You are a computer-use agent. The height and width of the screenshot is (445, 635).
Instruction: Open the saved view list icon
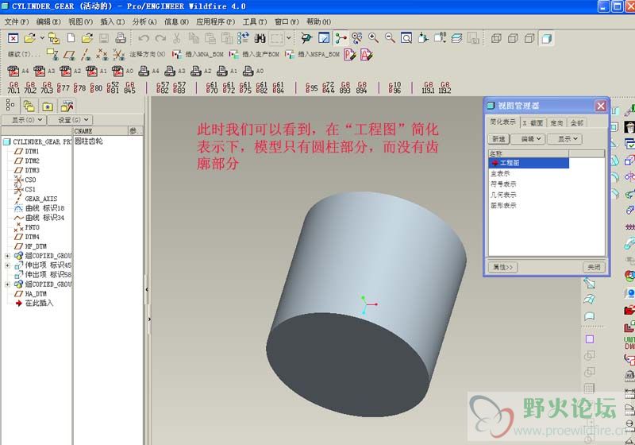tap(440, 38)
